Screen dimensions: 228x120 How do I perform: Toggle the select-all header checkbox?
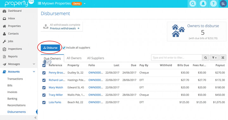pos(44,66)
